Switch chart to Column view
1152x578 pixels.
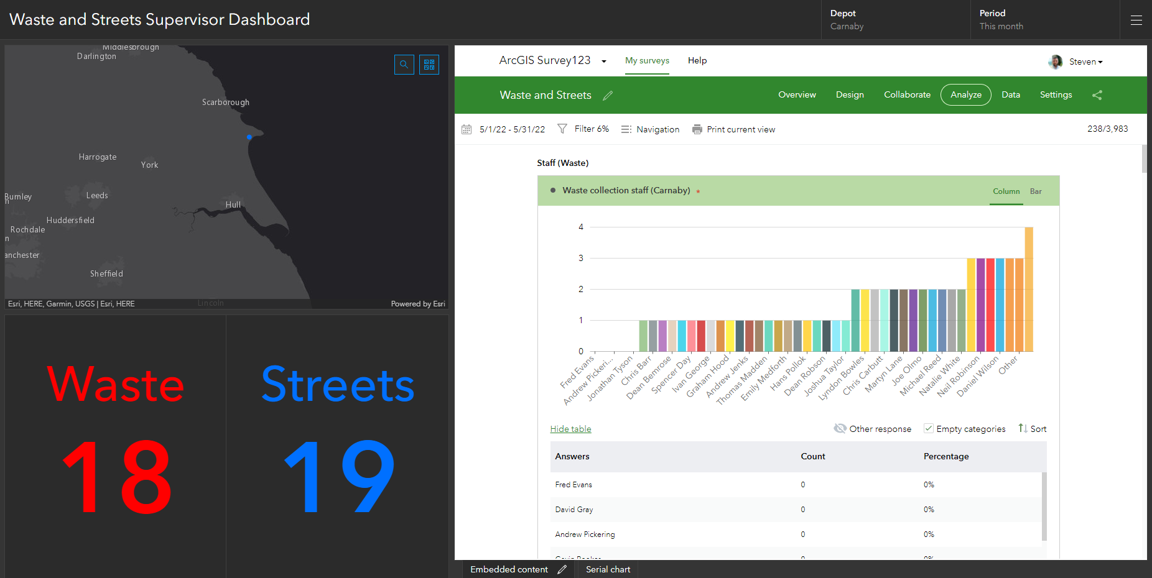(x=1006, y=191)
